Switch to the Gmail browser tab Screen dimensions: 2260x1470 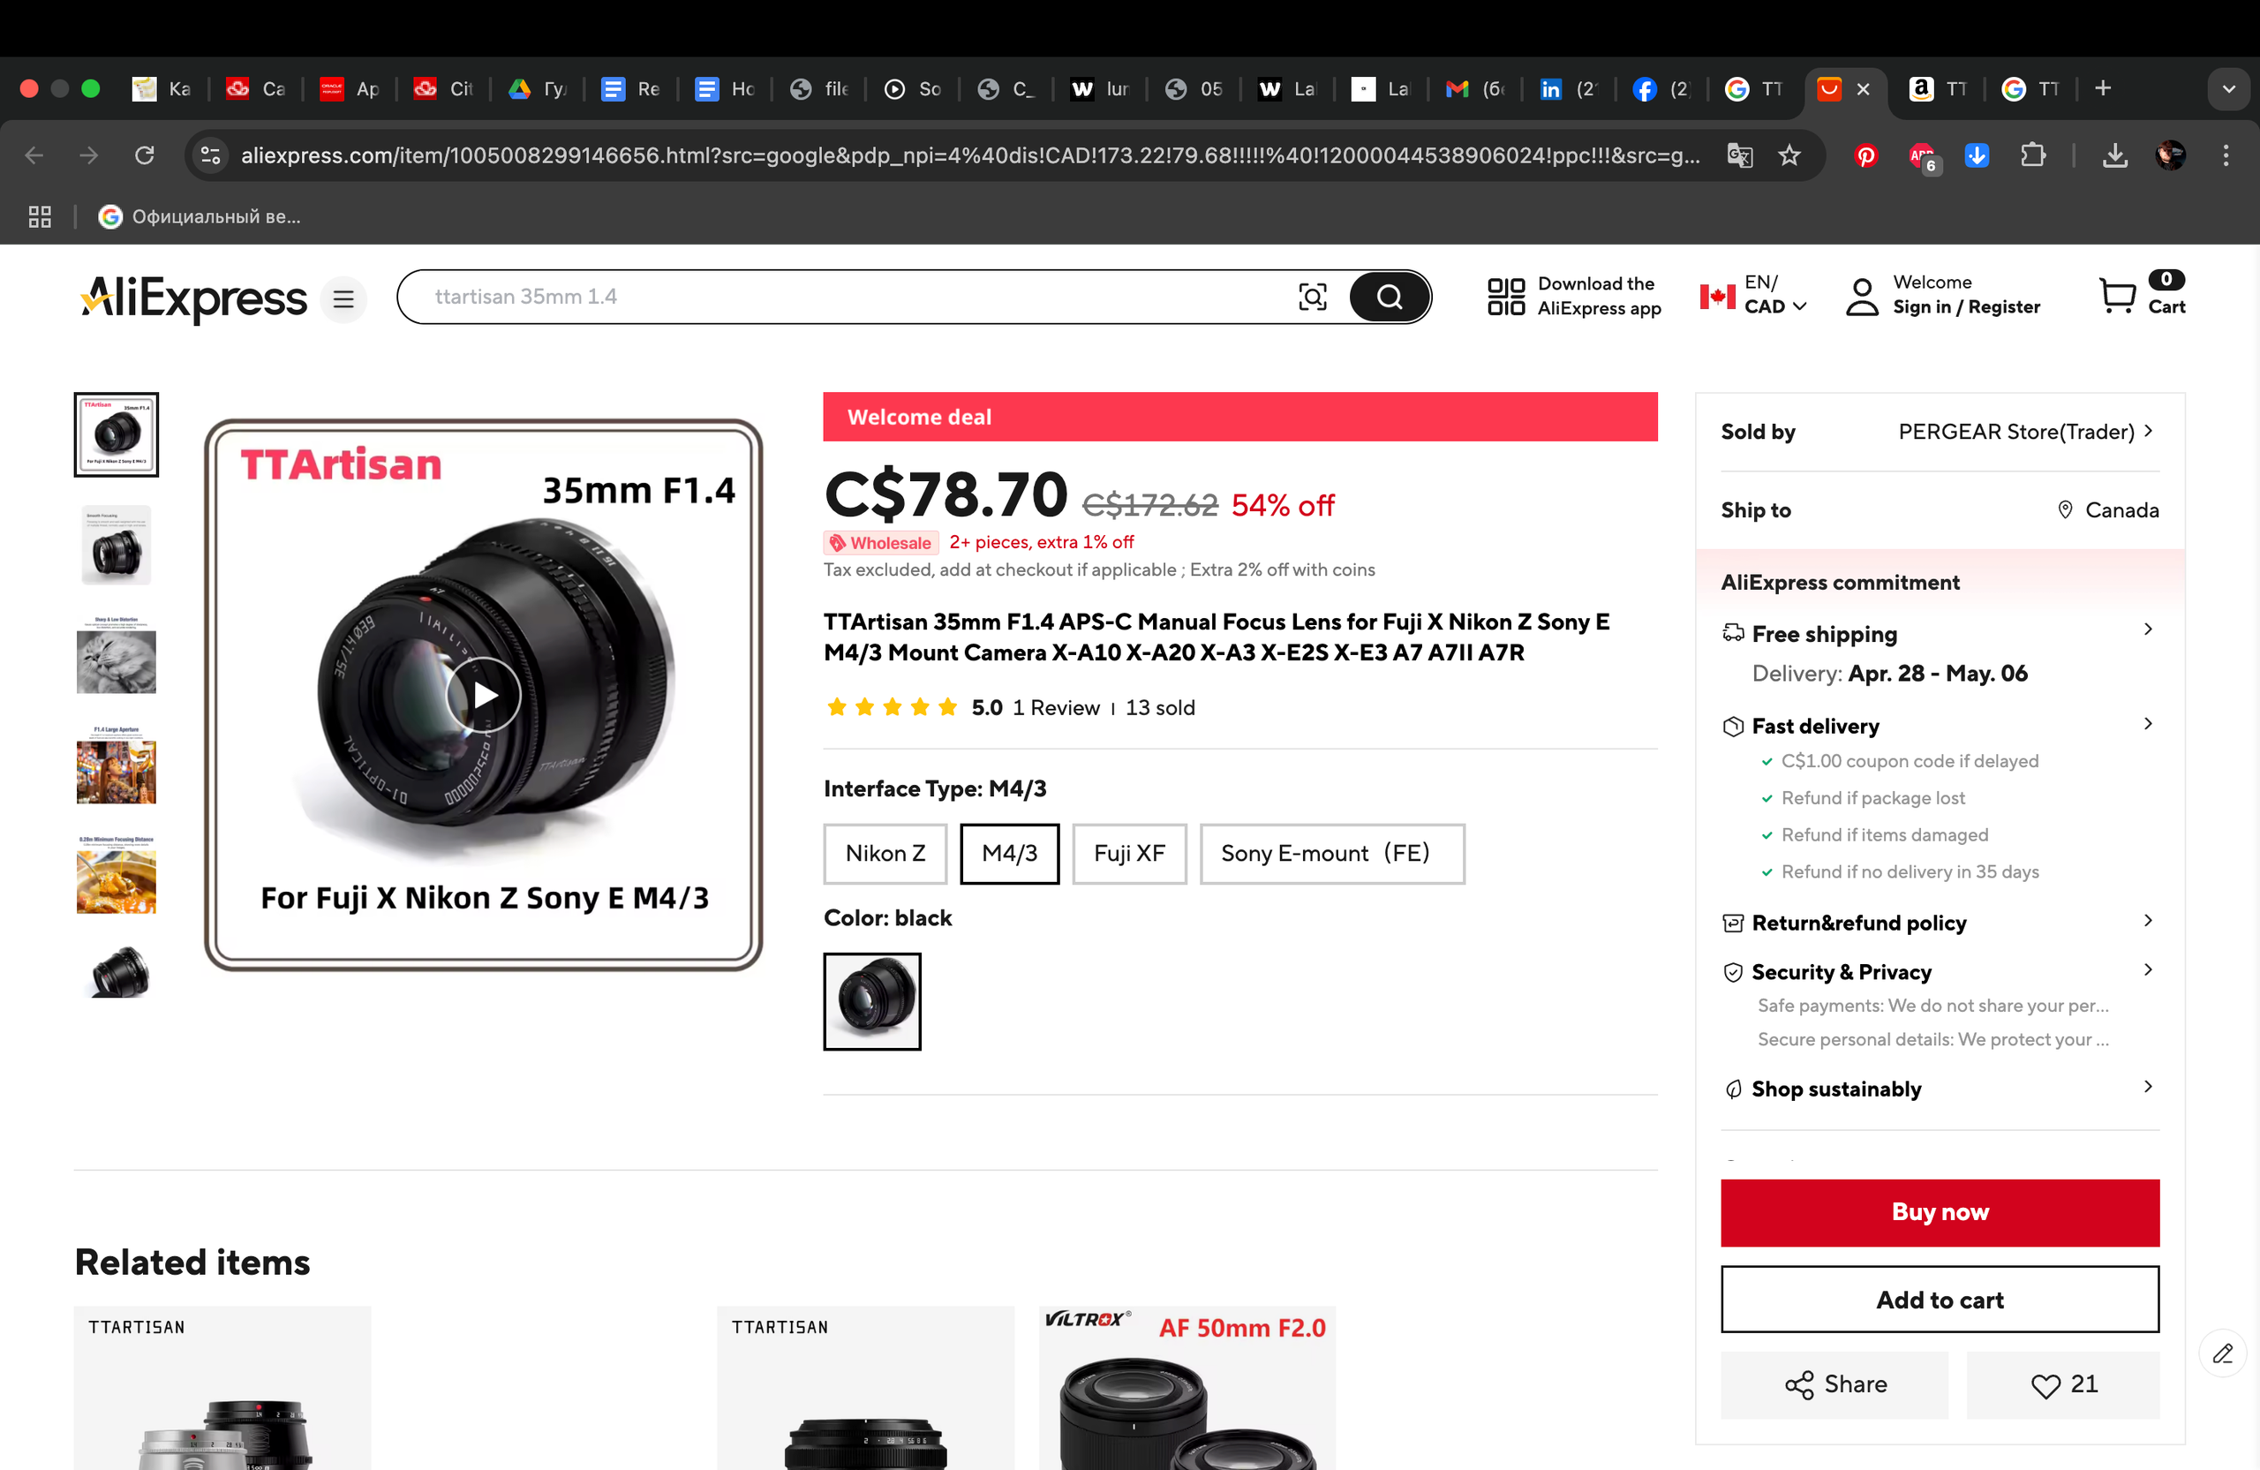1472,89
